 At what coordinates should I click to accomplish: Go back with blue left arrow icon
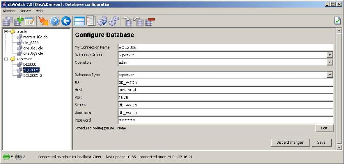(x=66, y=21)
